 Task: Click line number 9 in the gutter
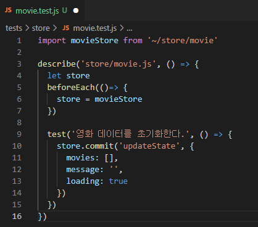[x=19, y=134]
